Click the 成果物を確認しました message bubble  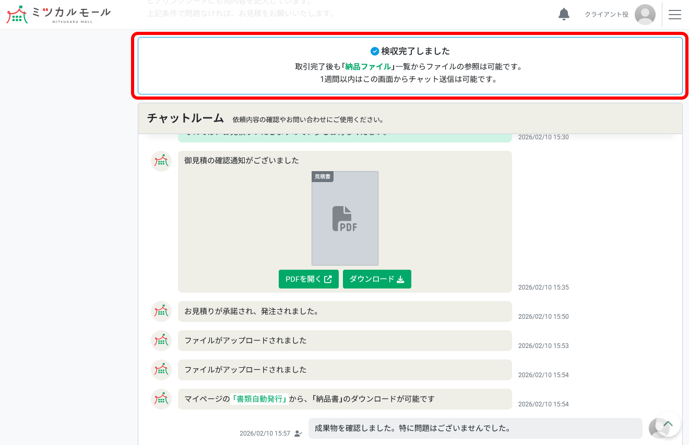click(475, 428)
